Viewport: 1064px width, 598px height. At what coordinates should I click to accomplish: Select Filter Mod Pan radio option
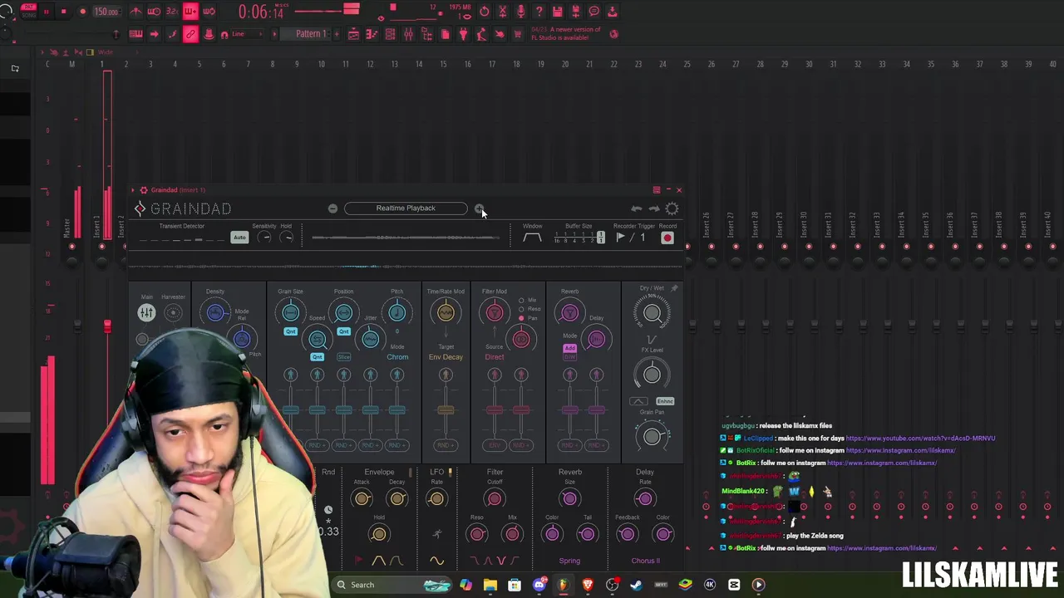click(x=521, y=318)
